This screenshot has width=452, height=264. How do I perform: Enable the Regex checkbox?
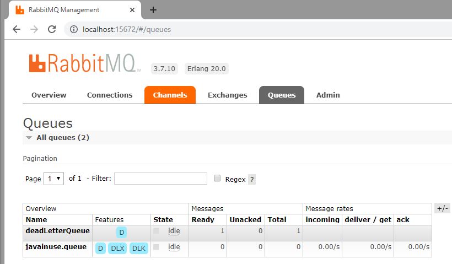pyautogui.click(x=217, y=178)
